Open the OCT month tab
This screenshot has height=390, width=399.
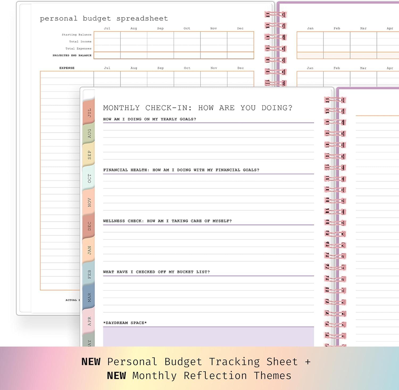[x=89, y=178]
